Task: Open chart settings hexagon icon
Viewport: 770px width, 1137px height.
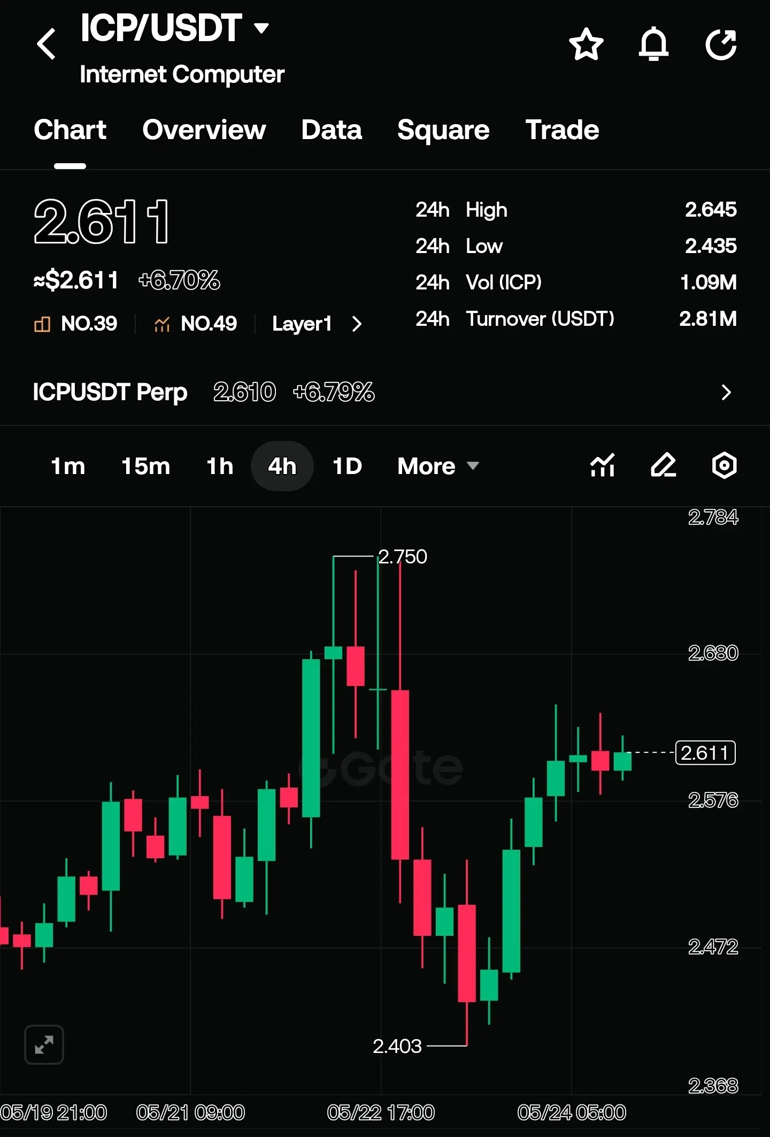Action: [x=725, y=465]
